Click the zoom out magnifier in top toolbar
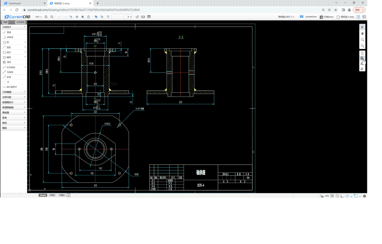This screenshot has height=244, width=382. click(x=52, y=17)
